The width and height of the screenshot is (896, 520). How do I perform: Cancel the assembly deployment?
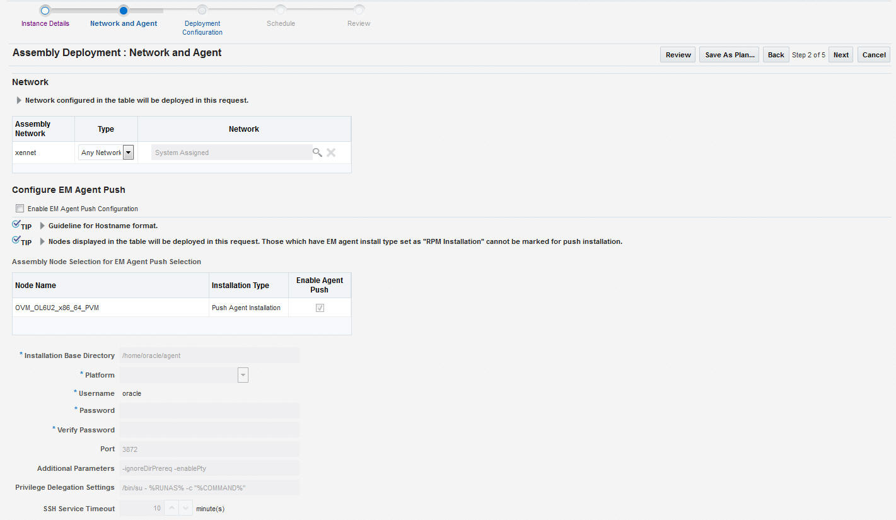click(x=874, y=55)
